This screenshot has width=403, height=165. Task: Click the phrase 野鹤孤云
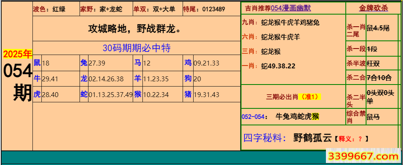pyautogui.click(x=312, y=138)
